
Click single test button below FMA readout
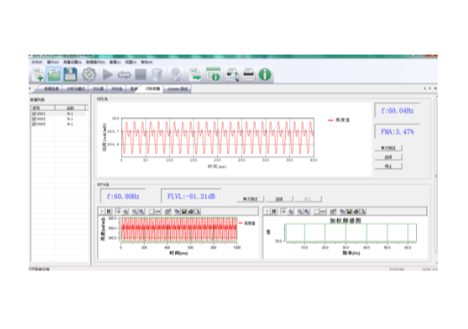click(388, 148)
